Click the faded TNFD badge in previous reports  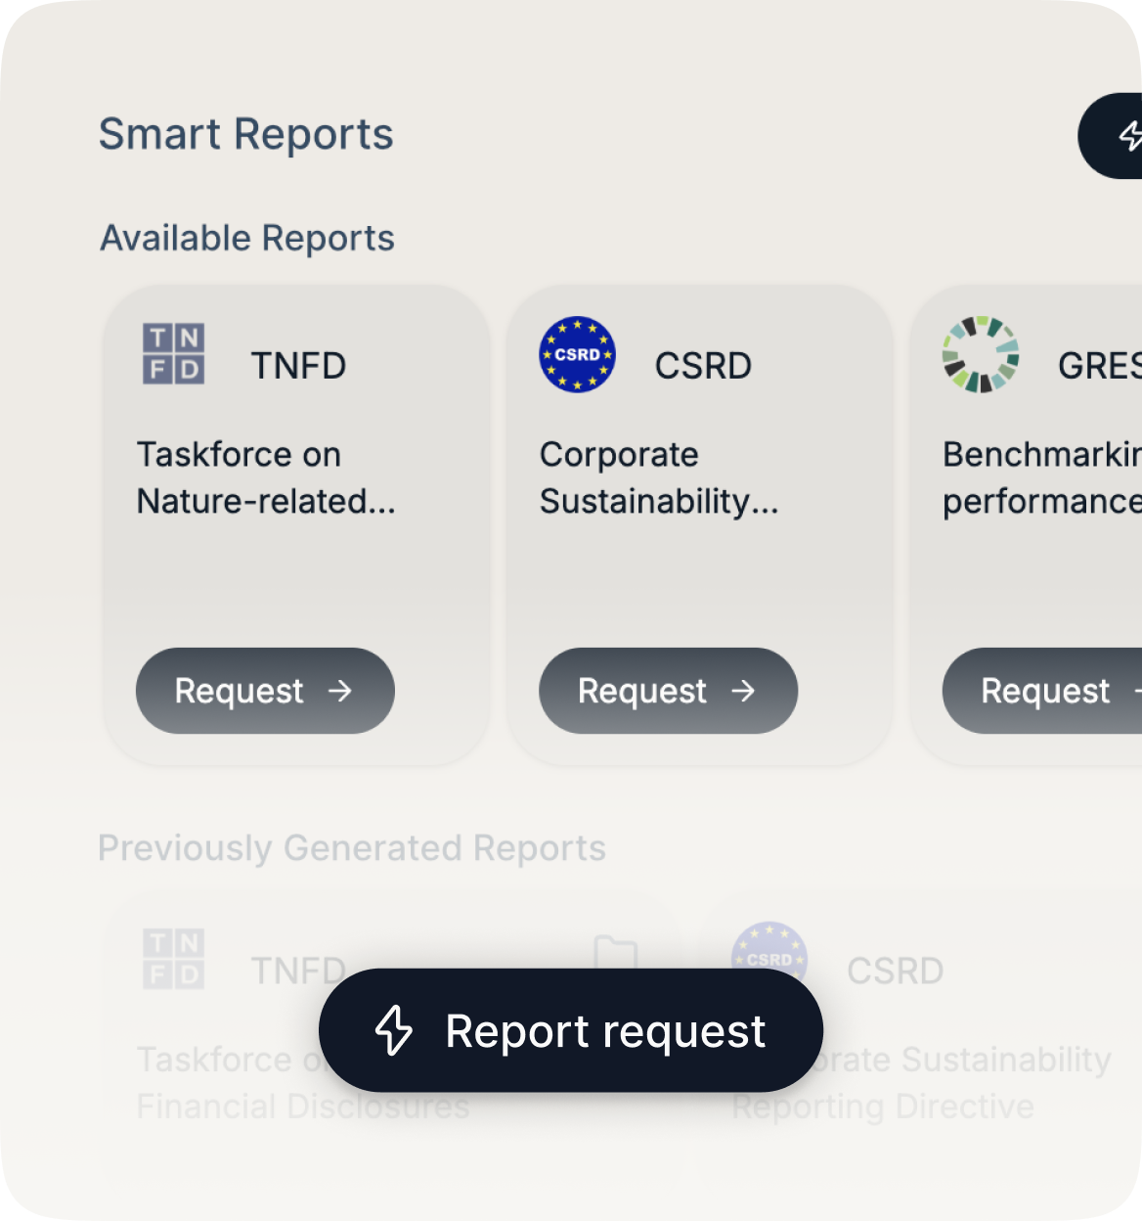(173, 961)
